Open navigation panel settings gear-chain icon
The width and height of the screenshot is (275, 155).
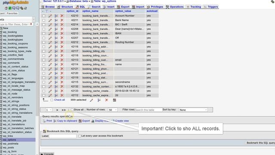(x=22, y=8)
